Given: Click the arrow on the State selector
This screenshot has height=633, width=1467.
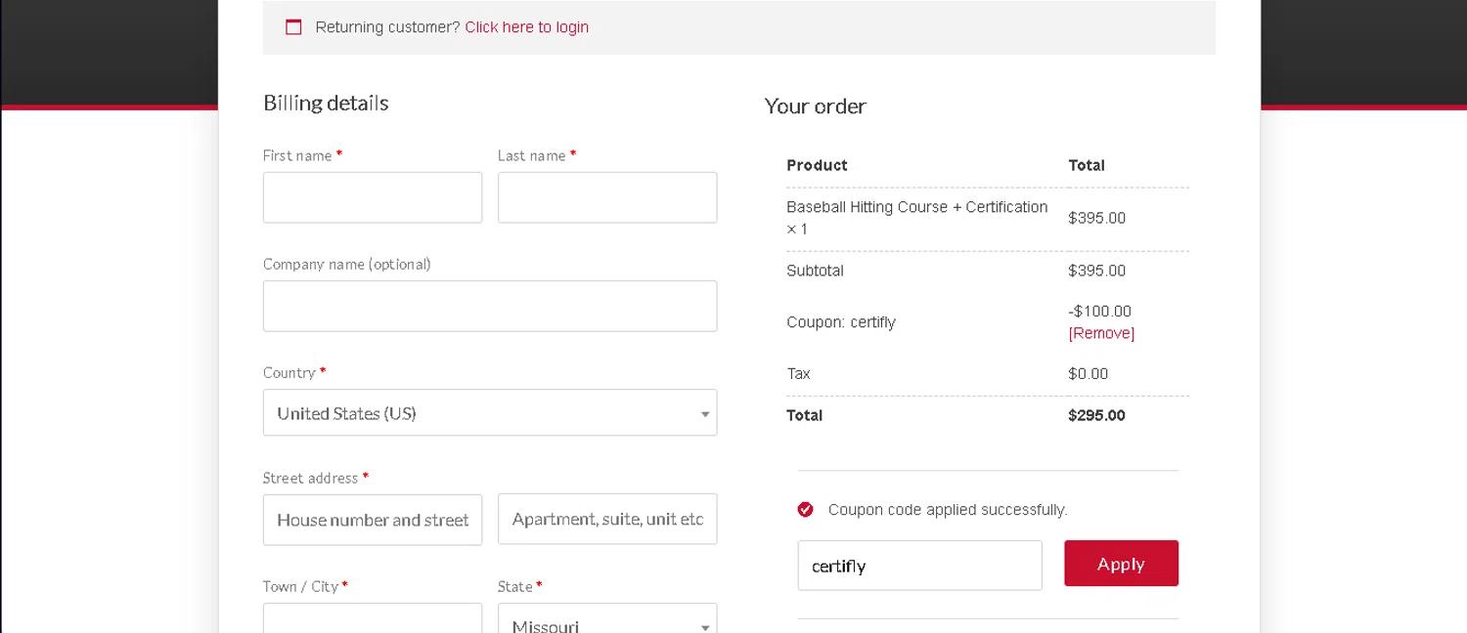Looking at the screenshot, I should (704, 626).
